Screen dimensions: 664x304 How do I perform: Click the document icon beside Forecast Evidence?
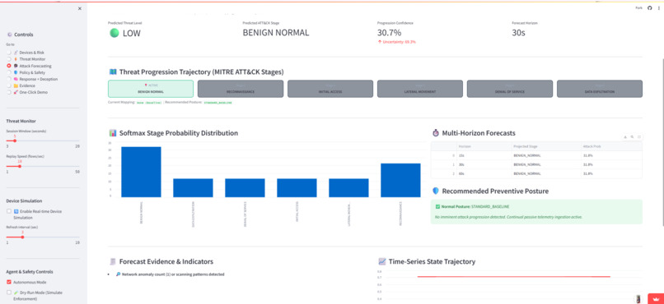click(112, 261)
